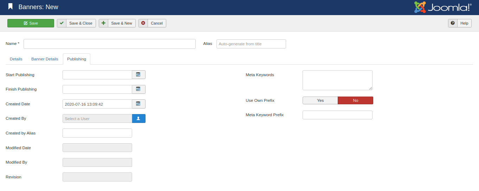Click the Modified Date label

18,148
